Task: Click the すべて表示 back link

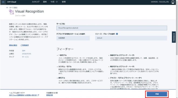Action: point(13,8)
